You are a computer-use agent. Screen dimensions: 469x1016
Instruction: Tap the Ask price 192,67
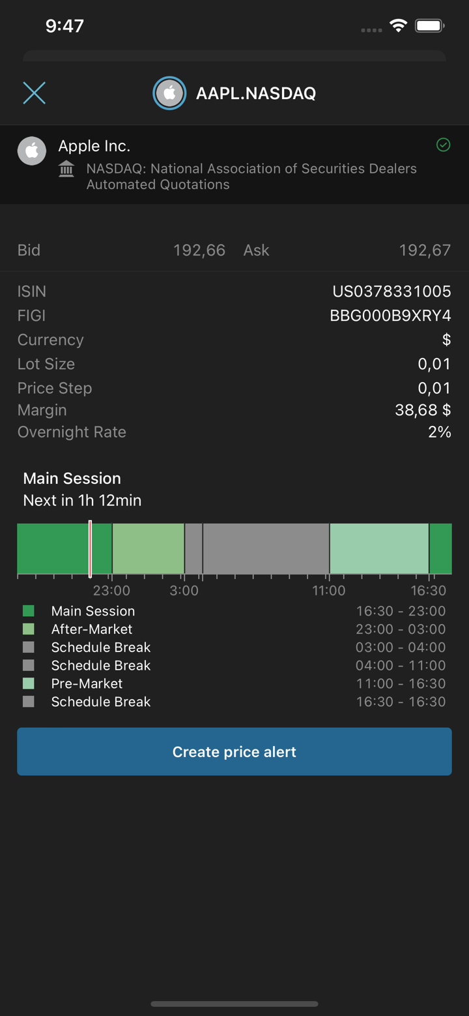pyautogui.click(x=425, y=250)
